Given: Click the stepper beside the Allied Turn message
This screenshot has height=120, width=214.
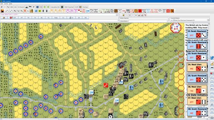Looking at the screenshot, I should pyautogui.click(x=117, y=15).
